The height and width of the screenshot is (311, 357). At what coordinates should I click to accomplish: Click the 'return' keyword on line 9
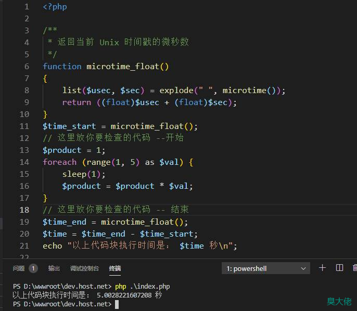coord(76,102)
